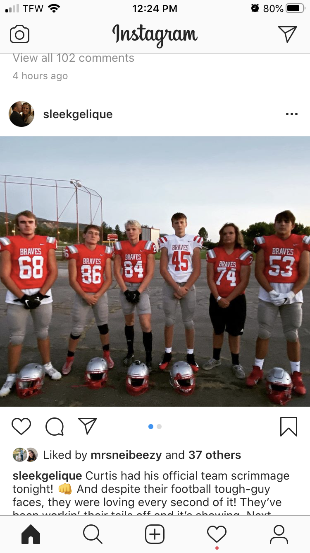This screenshot has height=553, width=310.
Task: Save post with bookmark icon
Action: [289, 426]
